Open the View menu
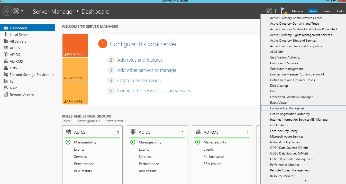 coord(327,11)
